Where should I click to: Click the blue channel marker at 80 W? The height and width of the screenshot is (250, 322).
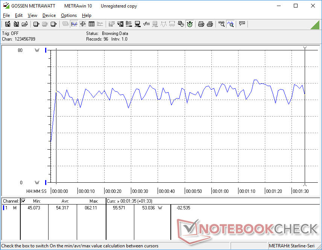coord(46,50)
